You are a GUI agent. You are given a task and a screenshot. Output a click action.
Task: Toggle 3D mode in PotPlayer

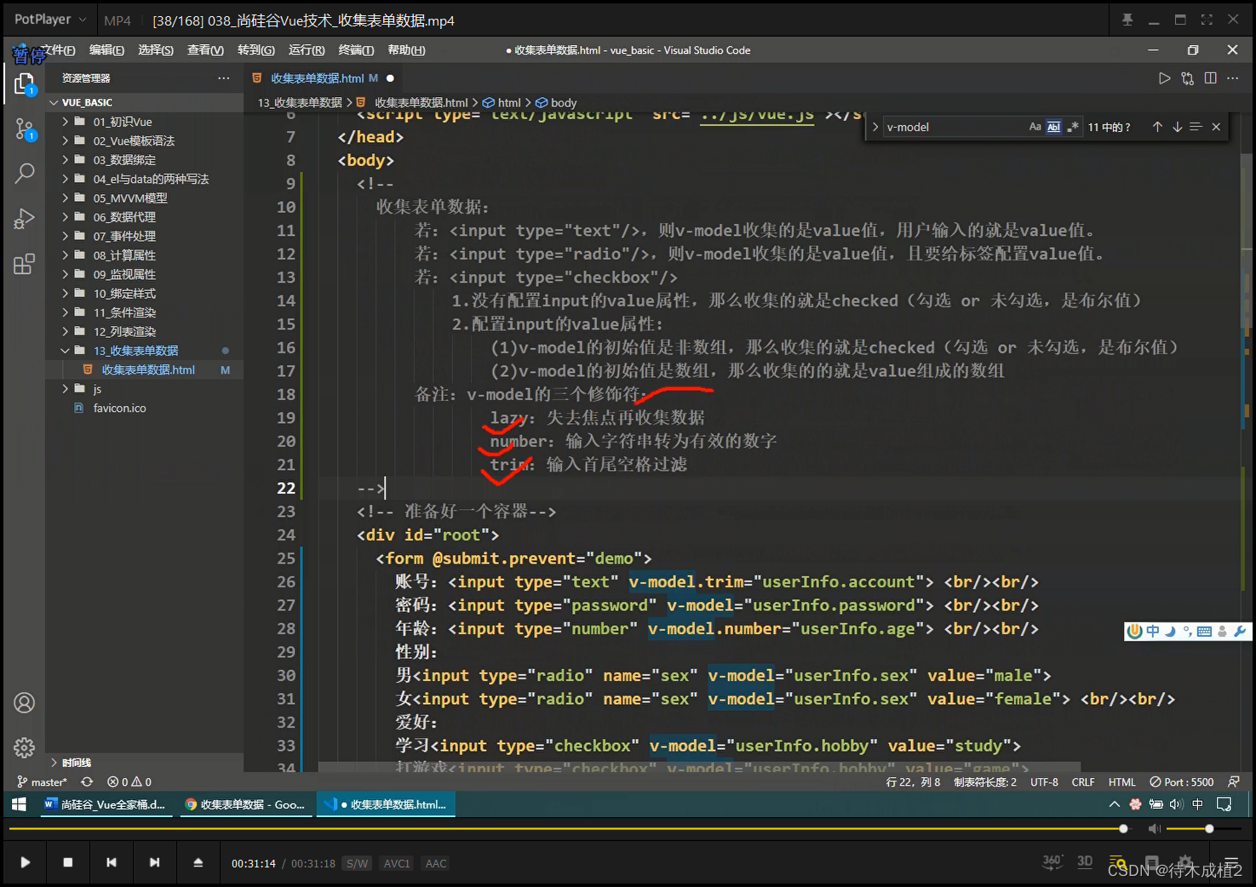point(1085,861)
